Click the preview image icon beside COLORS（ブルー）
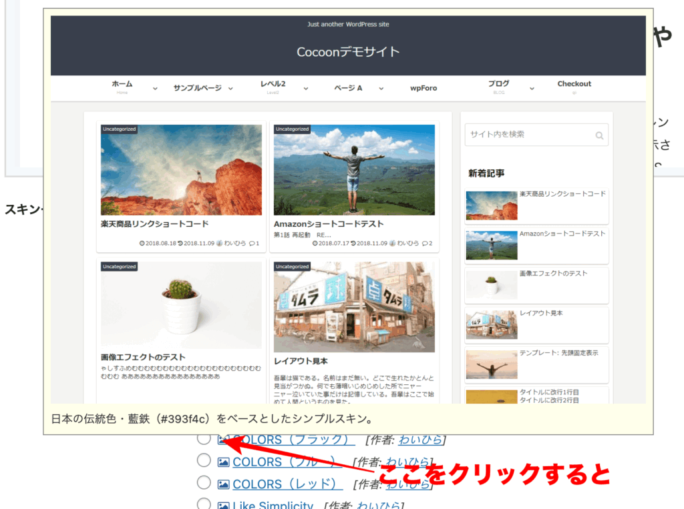This screenshot has width=684, height=509. pos(223,462)
